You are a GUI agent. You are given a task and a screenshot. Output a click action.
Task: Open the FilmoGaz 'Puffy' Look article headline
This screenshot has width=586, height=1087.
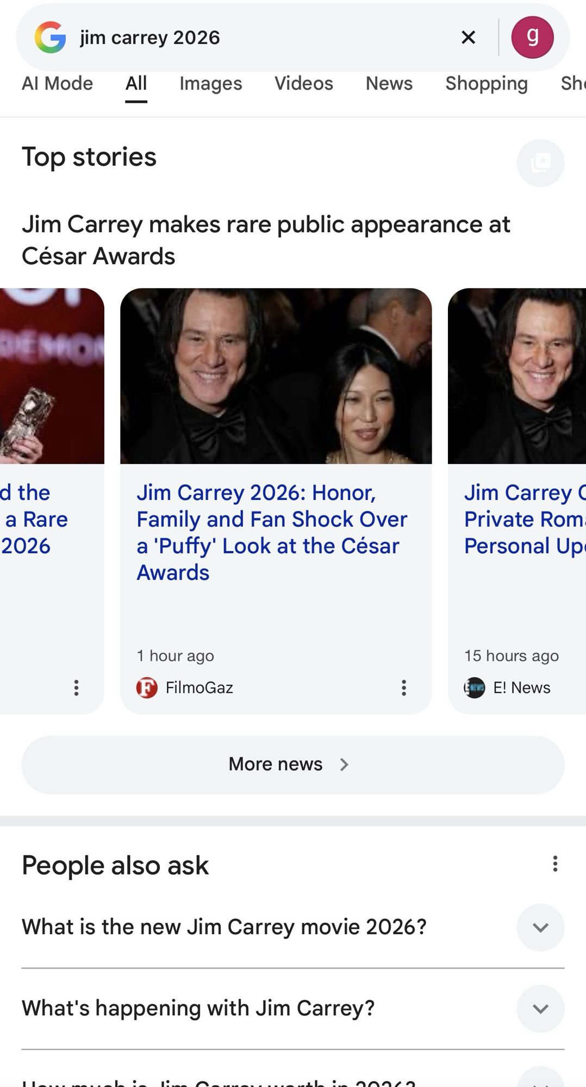[272, 532]
